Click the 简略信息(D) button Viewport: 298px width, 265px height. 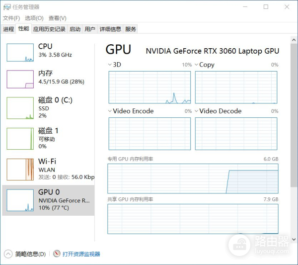(x=30, y=254)
